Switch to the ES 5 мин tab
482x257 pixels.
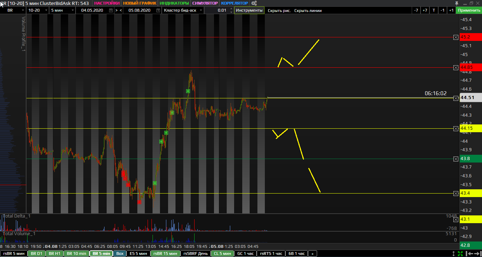pos(138,253)
